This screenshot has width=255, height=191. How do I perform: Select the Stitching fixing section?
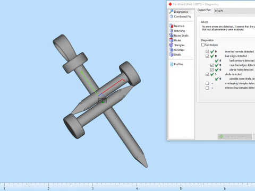[180, 31]
